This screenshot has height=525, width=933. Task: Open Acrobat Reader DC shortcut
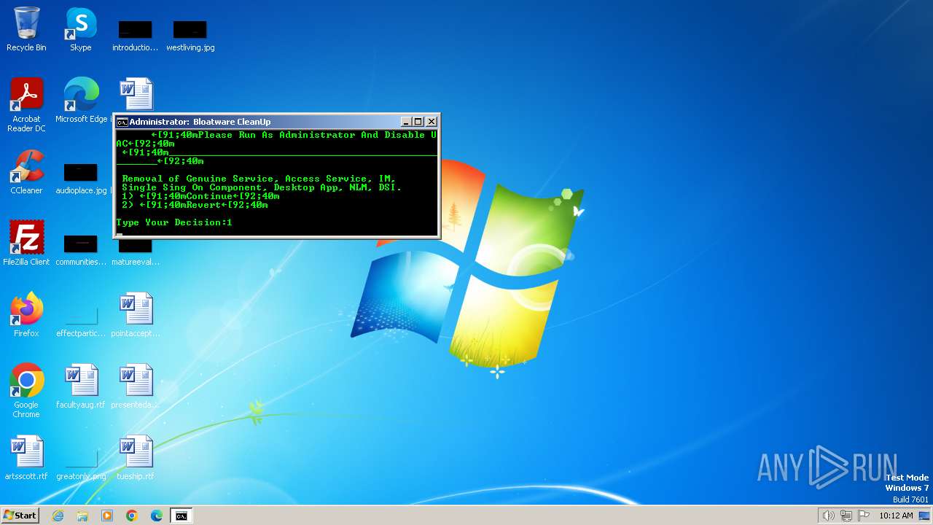pos(26,105)
